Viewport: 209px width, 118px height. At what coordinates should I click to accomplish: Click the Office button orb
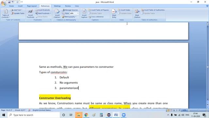click(3, 3)
